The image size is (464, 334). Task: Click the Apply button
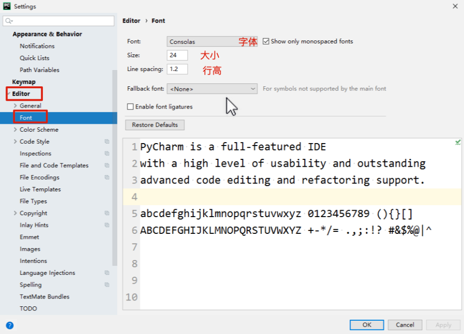(x=443, y=325)
